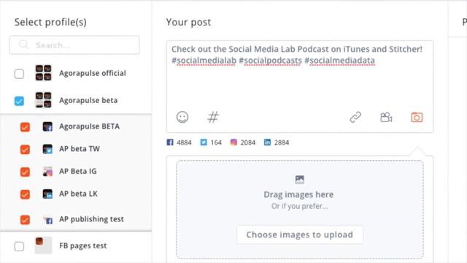Uncheck the AP Beta IG checkbox
The height and width of the screenshot is (263, 467).
[25, 172]
